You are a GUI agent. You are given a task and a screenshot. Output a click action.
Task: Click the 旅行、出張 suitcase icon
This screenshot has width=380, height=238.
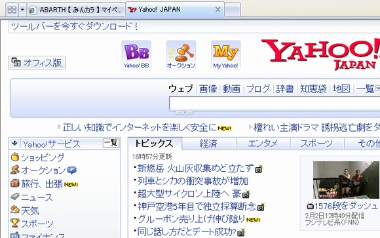click(15, 183)
